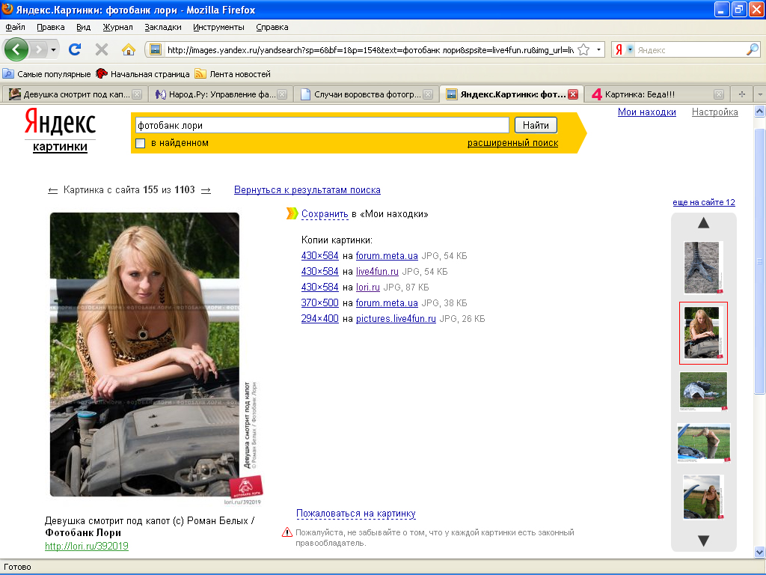Focus the Яндекс toolbar search field
Screen dimensions: 766x575
click(690, 50)
